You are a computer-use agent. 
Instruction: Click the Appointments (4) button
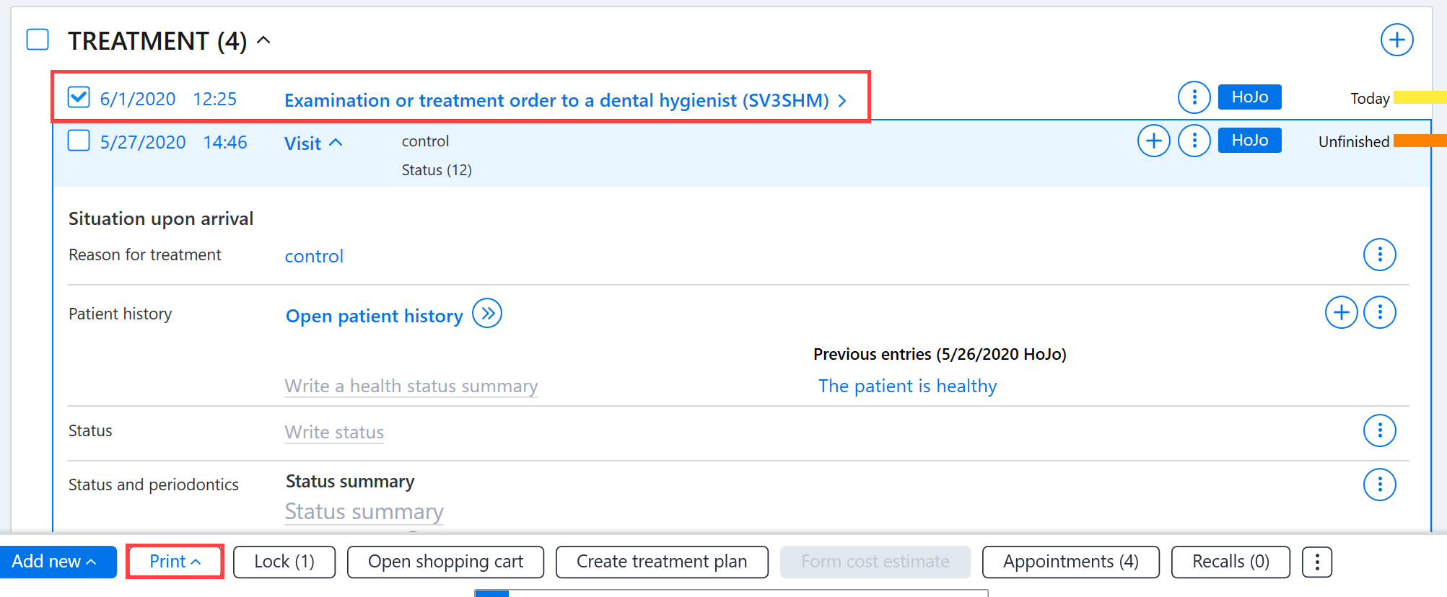(x=1071, y=562)
